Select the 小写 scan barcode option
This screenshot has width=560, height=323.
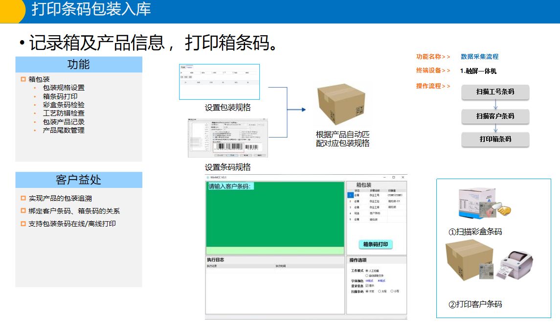click(x=392, y=291)
